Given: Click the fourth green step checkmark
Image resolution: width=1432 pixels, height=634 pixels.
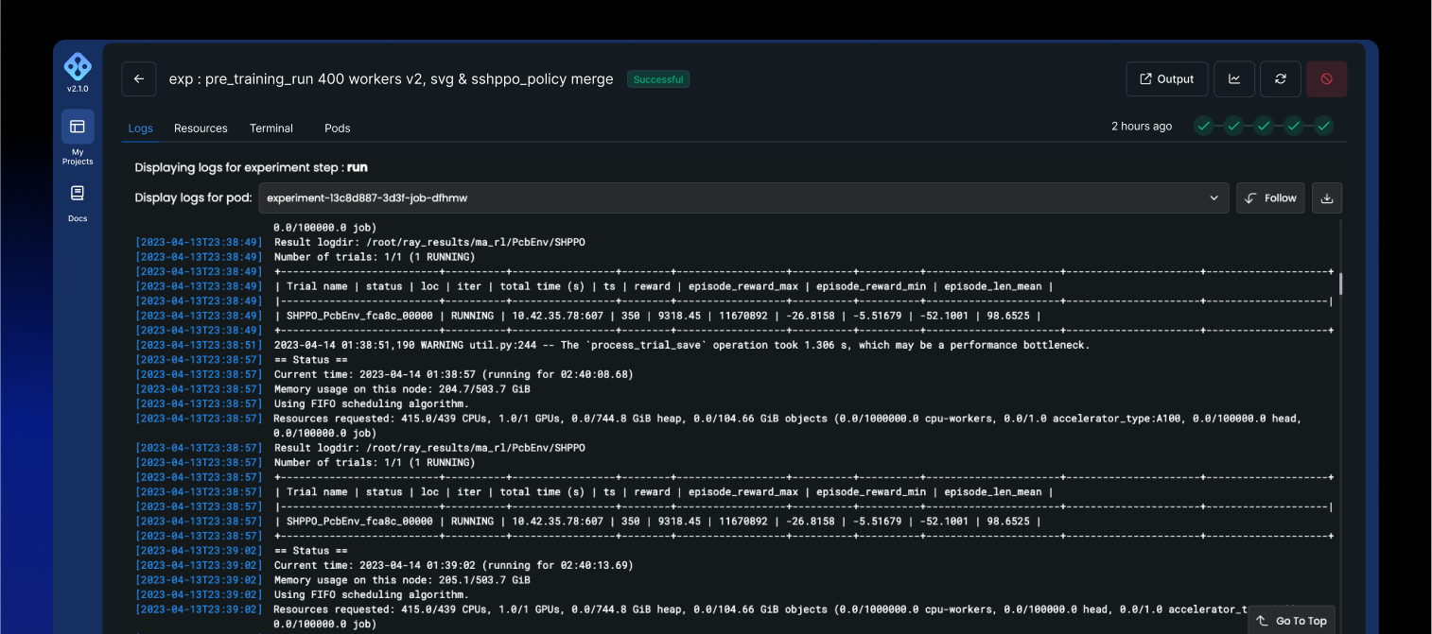Looking at the screenshot, I should pos(1294,126).
